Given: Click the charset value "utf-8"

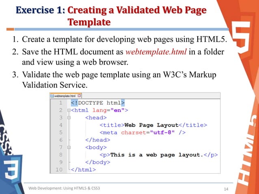Looking at the screenshot, I should tap(162, 132).
